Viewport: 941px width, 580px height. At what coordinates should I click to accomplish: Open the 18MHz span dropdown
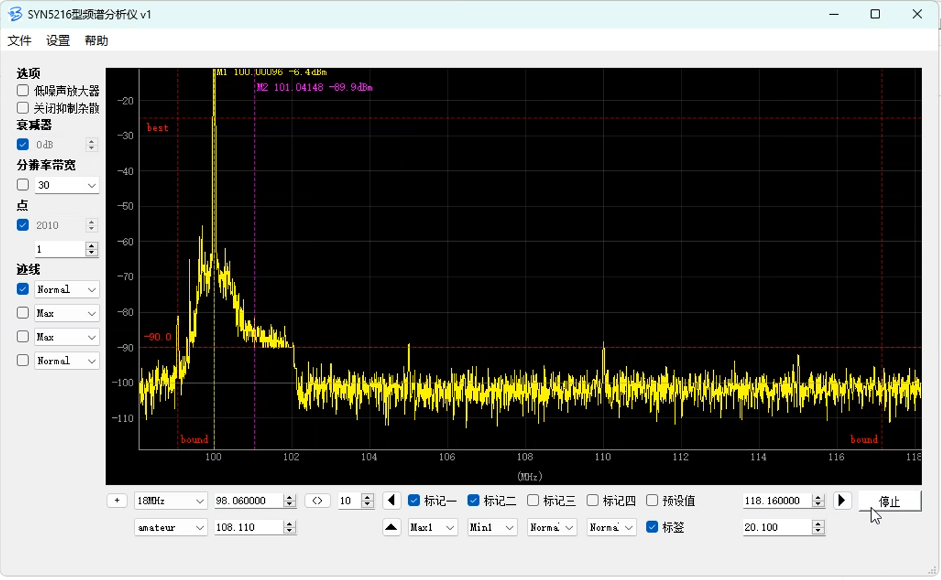point(171,500)
